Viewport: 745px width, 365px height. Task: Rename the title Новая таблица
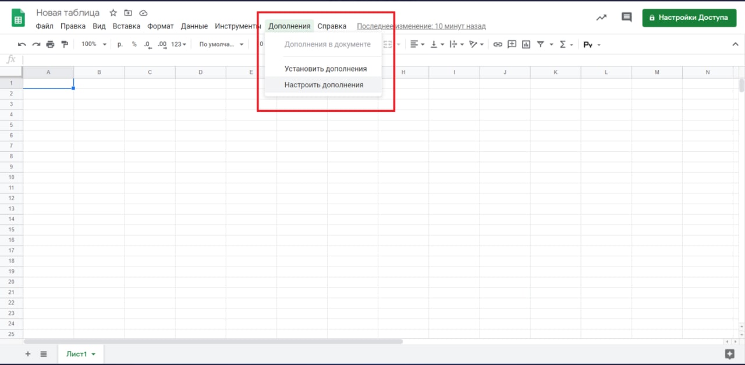tap(68, 13)
